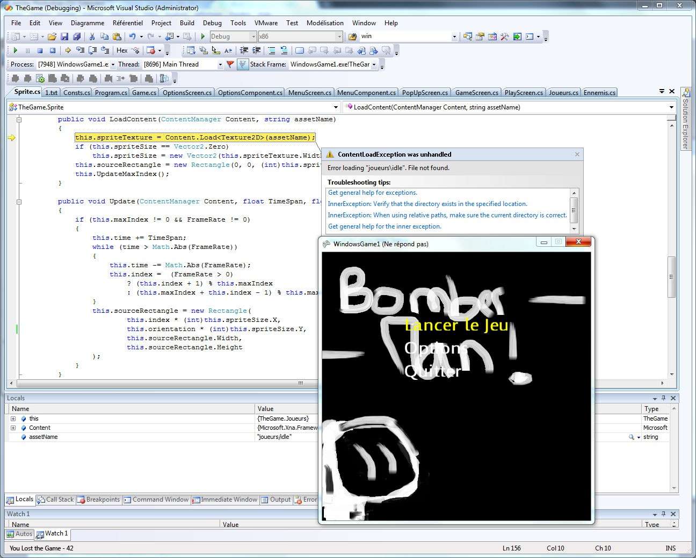Click the Step Out icon

(x=105, y=50)
